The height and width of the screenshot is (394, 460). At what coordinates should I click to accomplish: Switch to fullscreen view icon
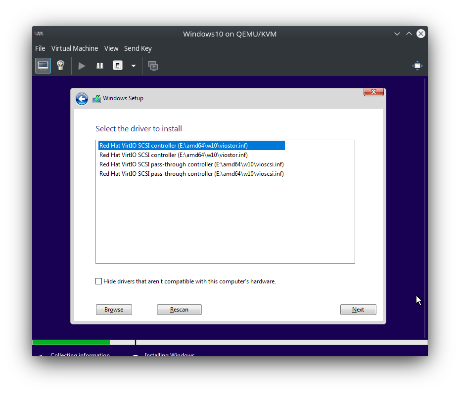click(x=417, y=66)
